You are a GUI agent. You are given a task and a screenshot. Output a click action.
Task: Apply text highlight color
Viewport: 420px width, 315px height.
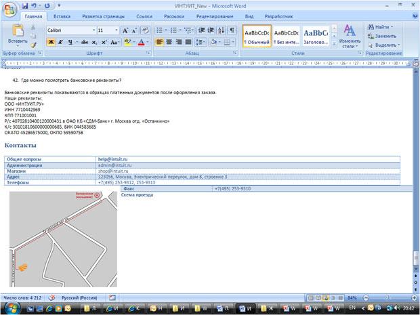(127, 42)
